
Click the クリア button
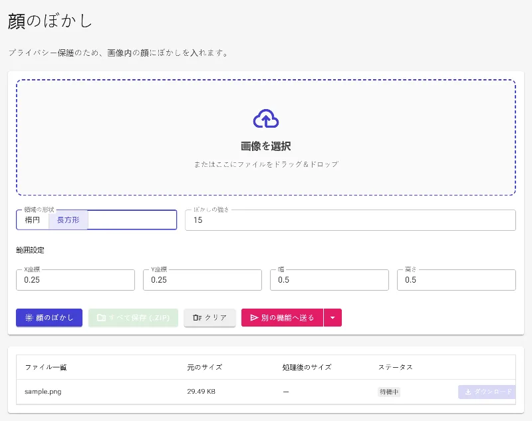pyautogui.click(x=209, y=317)
